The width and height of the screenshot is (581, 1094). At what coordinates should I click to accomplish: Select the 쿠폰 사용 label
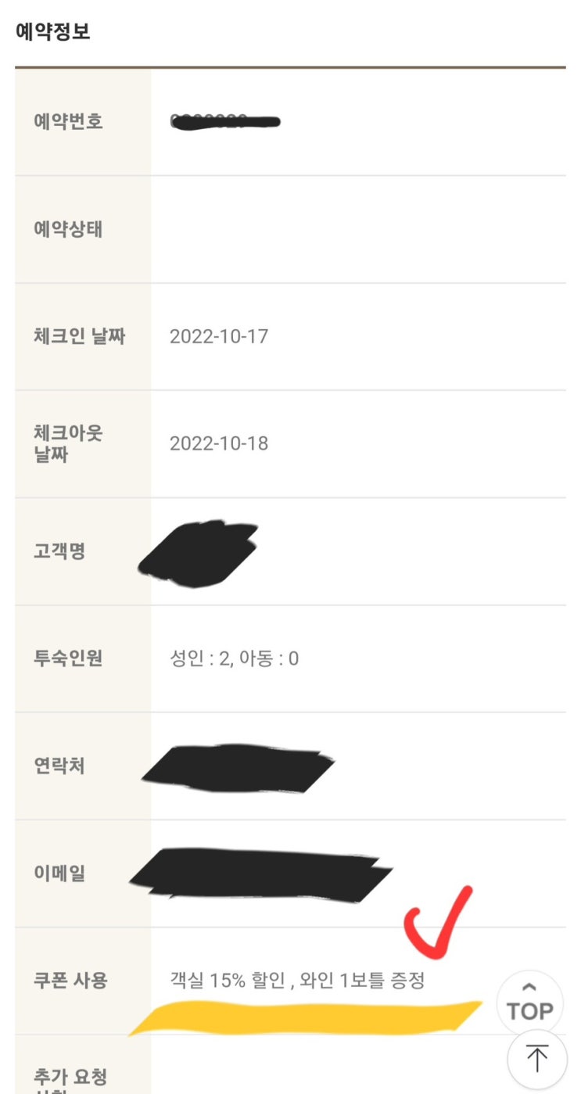(x=70, y=980)
